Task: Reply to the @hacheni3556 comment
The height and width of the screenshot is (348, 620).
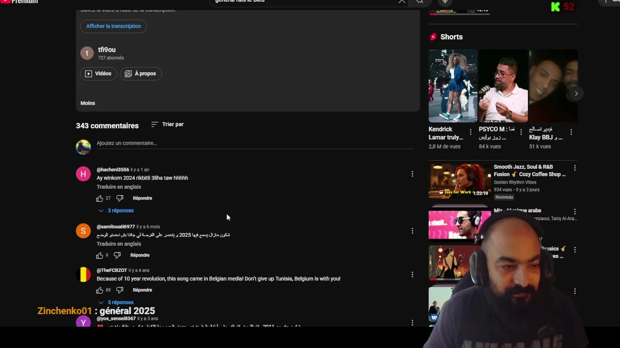Action: [142, 198]
